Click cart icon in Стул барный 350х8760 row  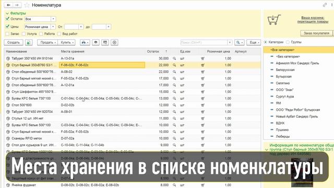click(x=202, y=65)
